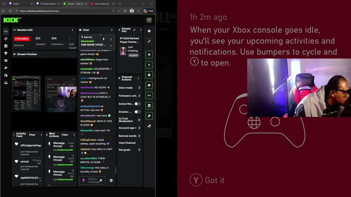Open the Kick profile avatar menu
The width and height of the screenshot is (351, 197).
[149, 20]
